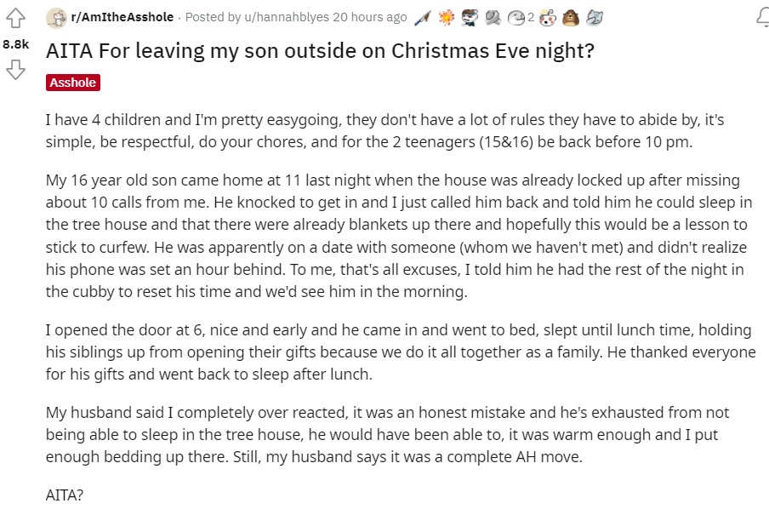The height and width of the screenshot is (509, 769).
Task: Open the r/AmItheAsshole subreddit link
Action: (122, 17)
